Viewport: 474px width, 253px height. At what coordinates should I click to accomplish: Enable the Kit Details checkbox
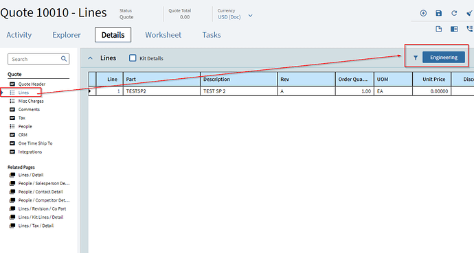click(133, 58)
